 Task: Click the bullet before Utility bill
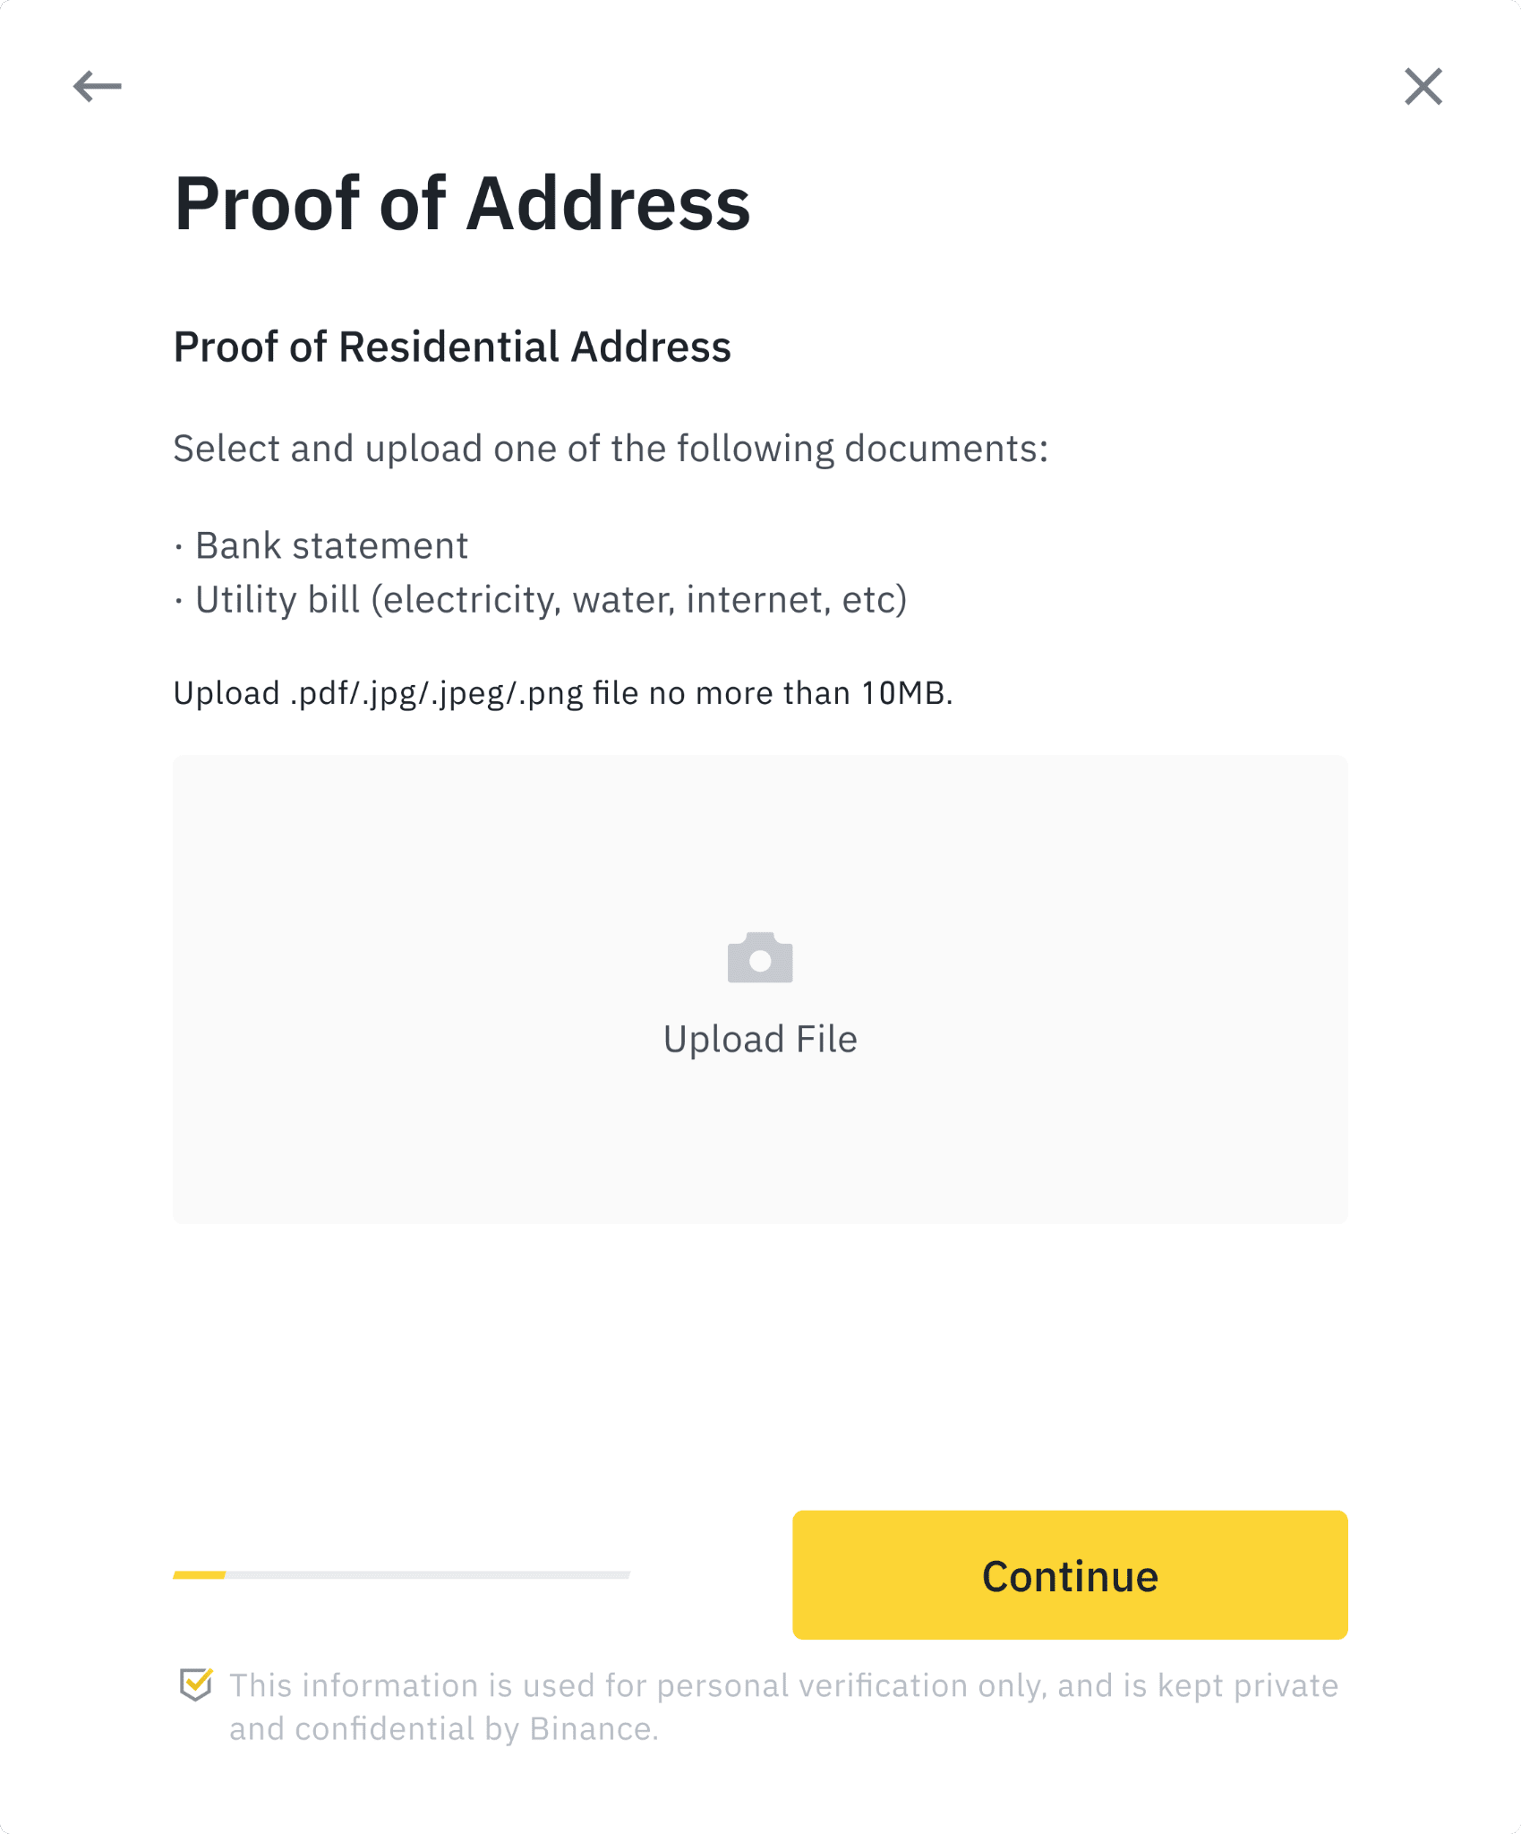click(179, 601)
